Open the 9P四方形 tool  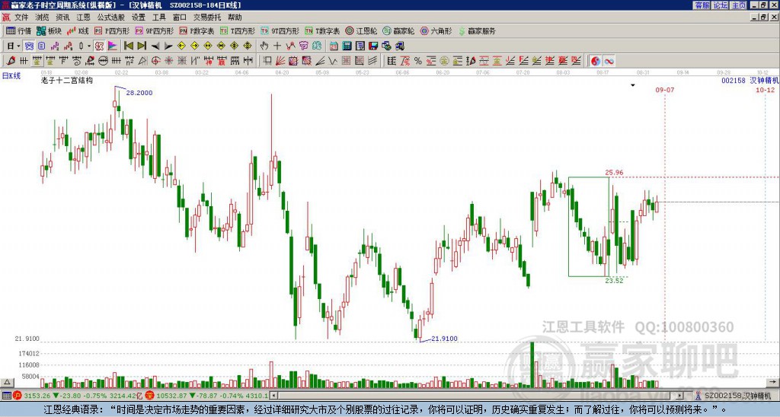pyautogui.click(x=154, y=30)
